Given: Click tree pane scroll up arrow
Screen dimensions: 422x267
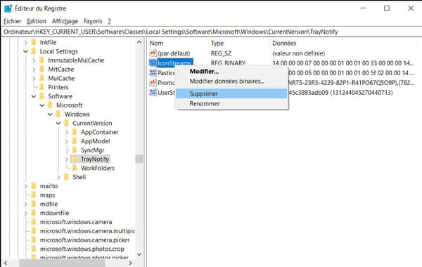Looking at the screenshot, I should click(x=139, y=42).
